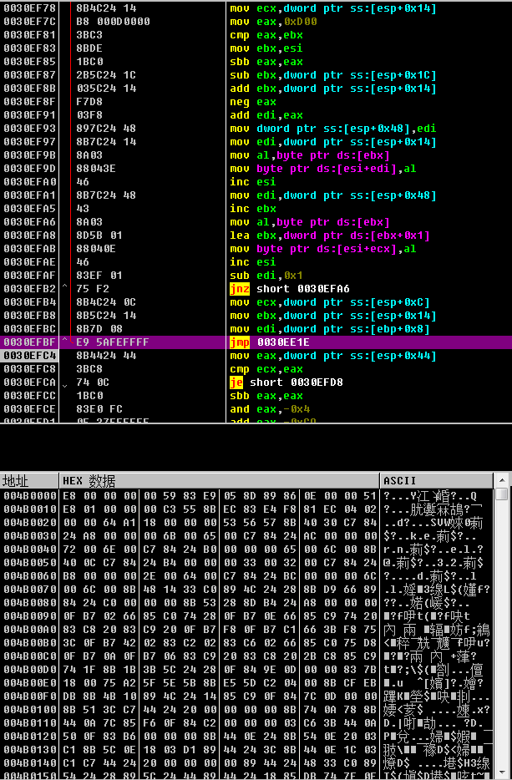Select dump row address 004B0020
Screen dimensions: 512x780
(x=29, y=523)
